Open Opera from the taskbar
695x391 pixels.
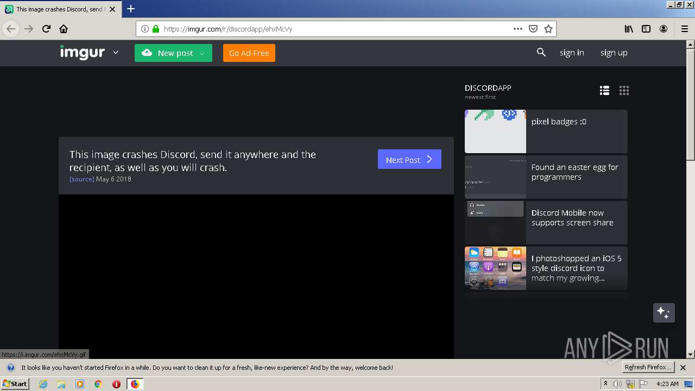pyautogui.click(x=116, y=384)
